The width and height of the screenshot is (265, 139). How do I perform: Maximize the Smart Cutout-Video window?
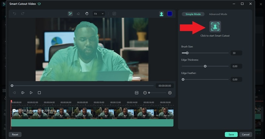(x=242, y=4)
